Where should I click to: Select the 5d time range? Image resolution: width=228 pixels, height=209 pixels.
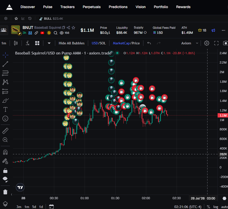[x=34, y=207]
